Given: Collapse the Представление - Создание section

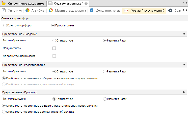Looking at the screenshot, I should pyautogui.click(x=183, y=34).
